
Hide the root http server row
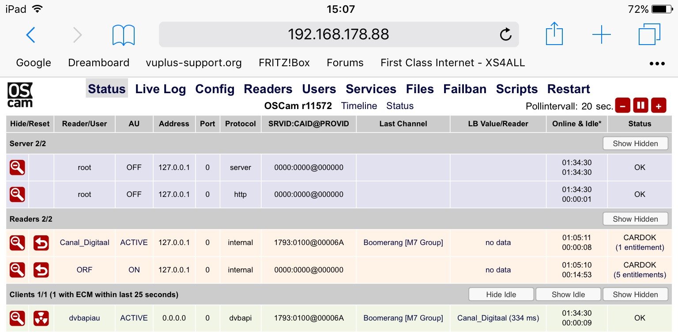pos(18,194)
